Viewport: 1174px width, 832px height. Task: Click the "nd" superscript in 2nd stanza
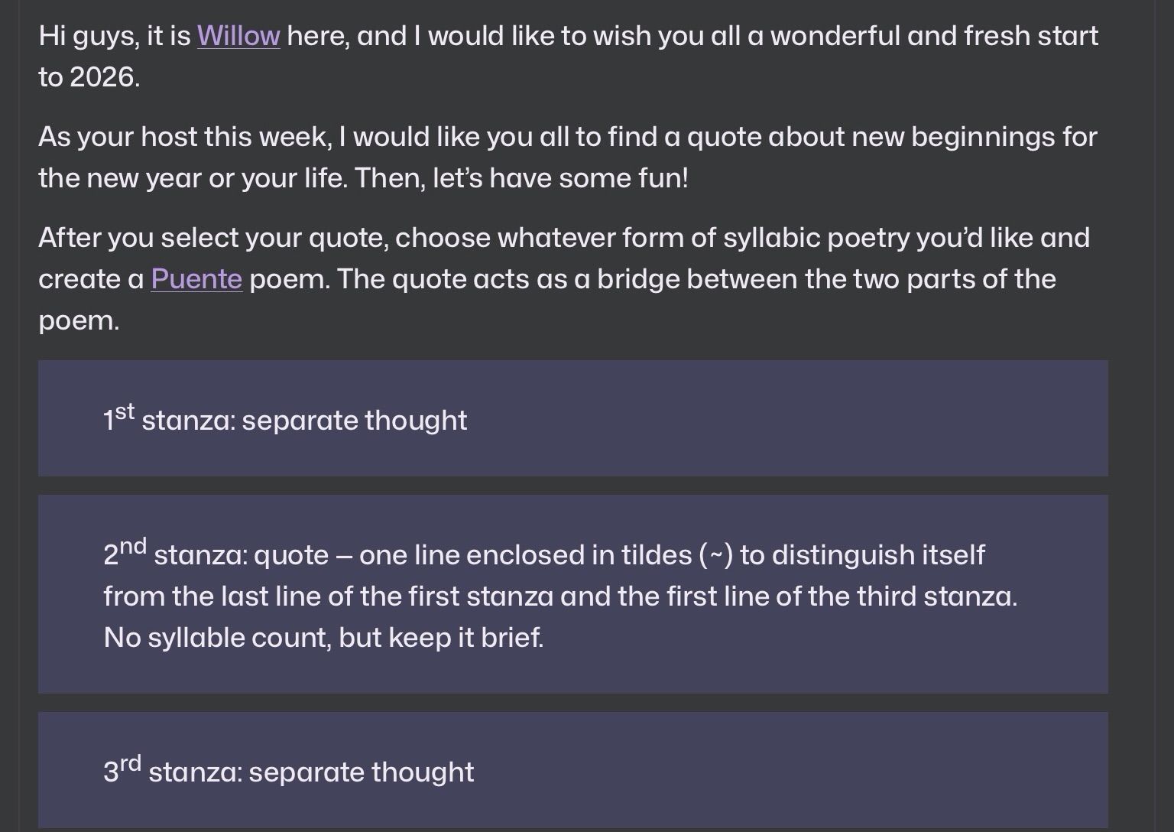133,546
